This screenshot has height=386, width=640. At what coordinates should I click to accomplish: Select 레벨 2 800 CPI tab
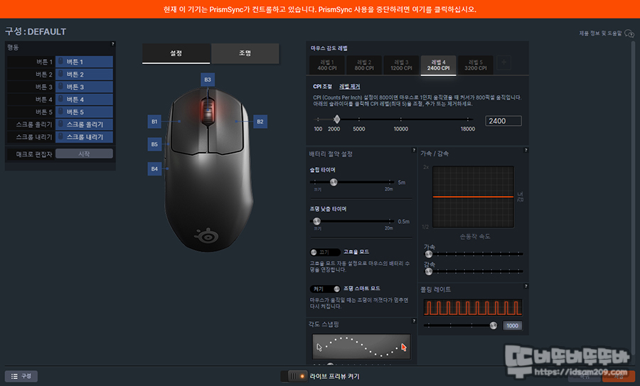364,65
